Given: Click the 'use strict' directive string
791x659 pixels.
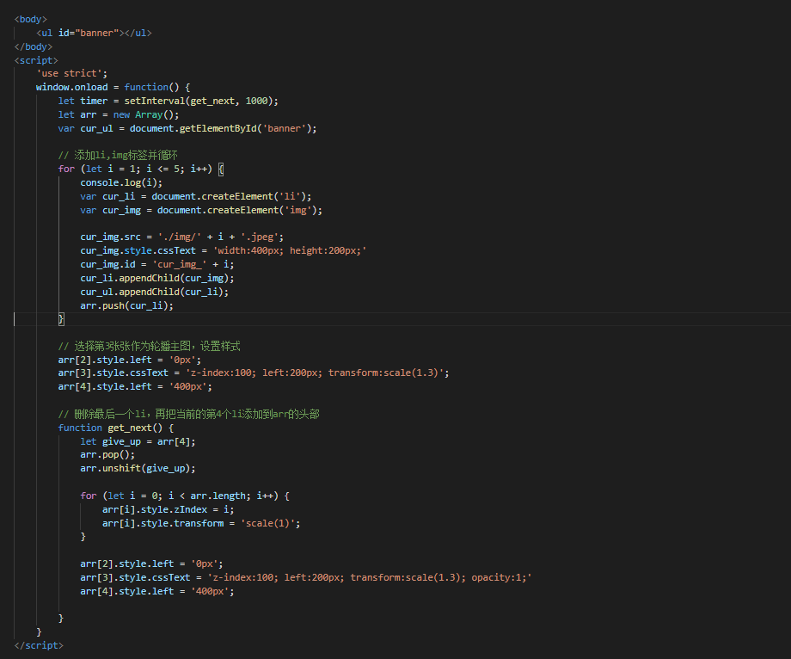Looking at the screenshot, I should point(71,73).
